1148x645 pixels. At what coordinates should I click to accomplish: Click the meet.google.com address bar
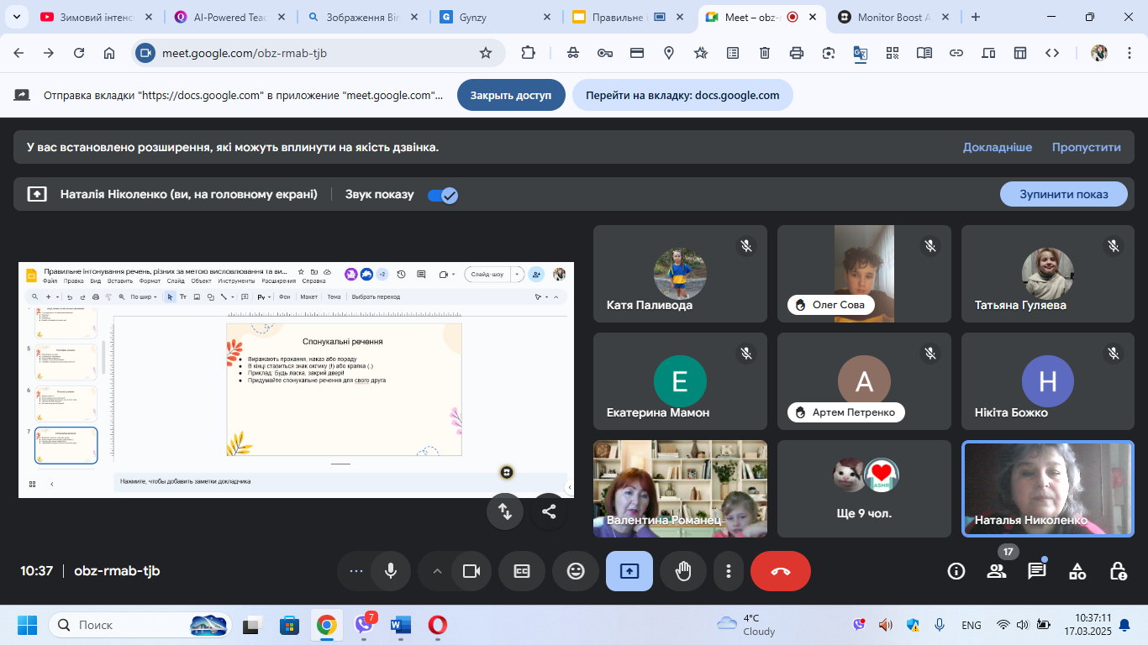click(319, 53)
